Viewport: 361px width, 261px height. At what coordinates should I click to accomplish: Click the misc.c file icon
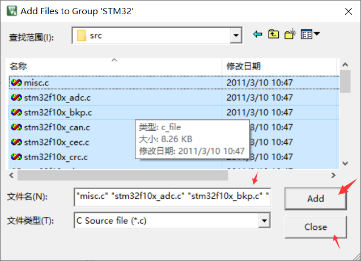coord(16,83)
